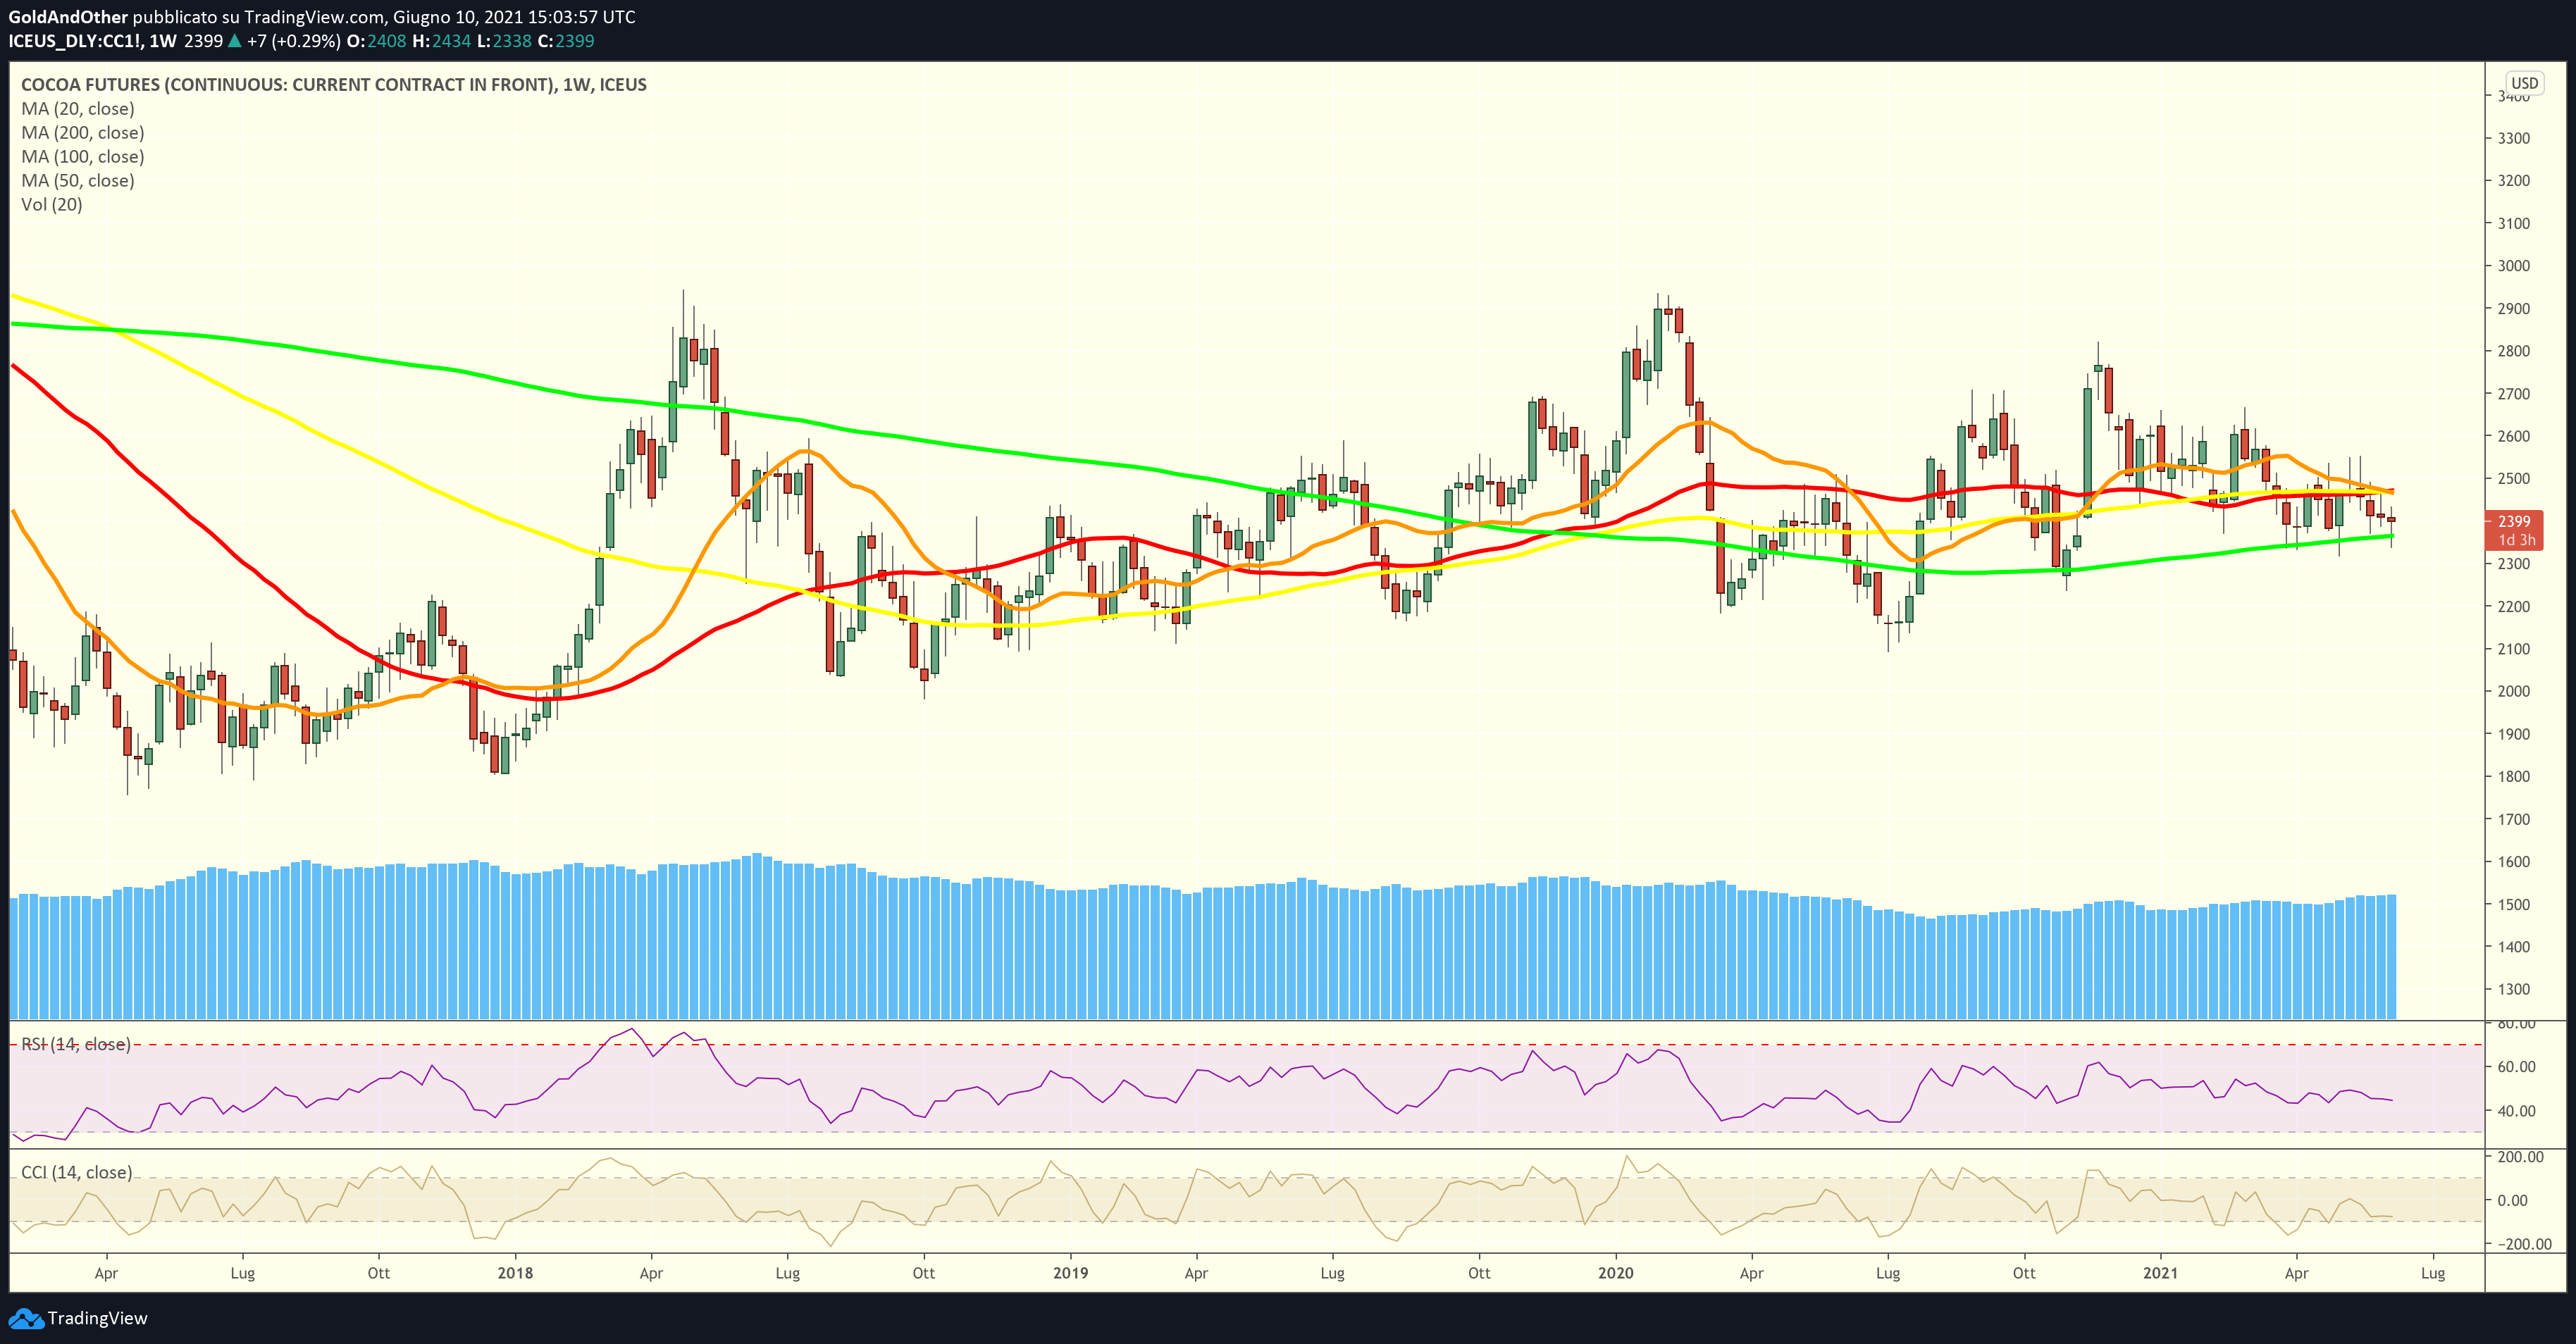
Task: Click the 2018 year label on time axis
Action: click(x=515, y=1273)
